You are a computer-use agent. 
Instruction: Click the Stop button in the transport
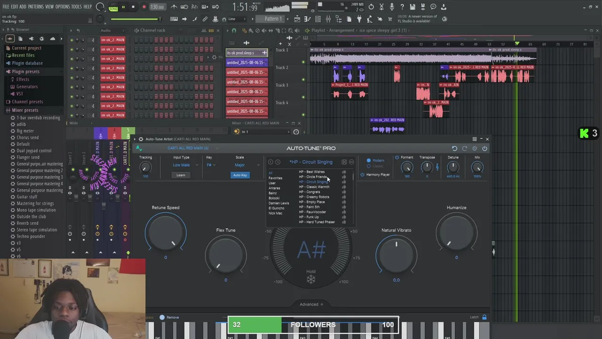pyautogui.click(x=133, y=7)
